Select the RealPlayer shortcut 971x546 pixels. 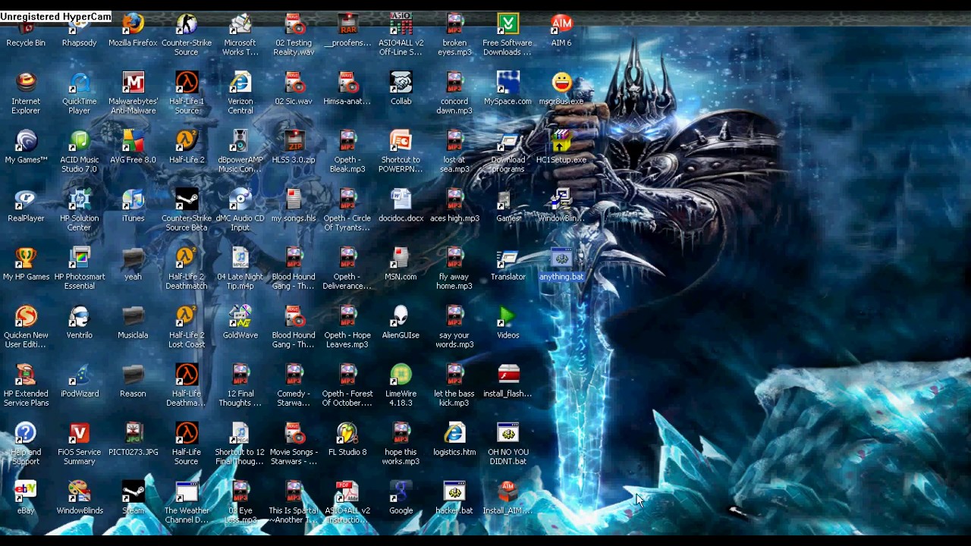click(x=26, y=205)
